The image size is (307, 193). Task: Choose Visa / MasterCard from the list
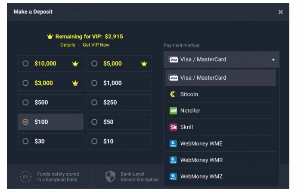[220, 78]
